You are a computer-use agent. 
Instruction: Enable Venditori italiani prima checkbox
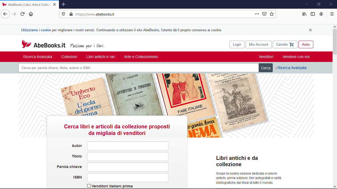[x=89, y=186]
